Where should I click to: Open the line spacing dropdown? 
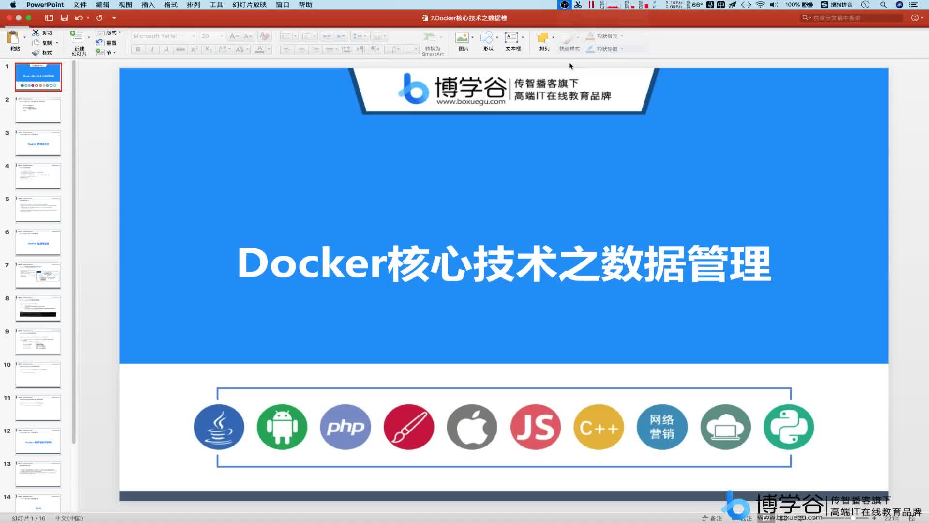359,36
